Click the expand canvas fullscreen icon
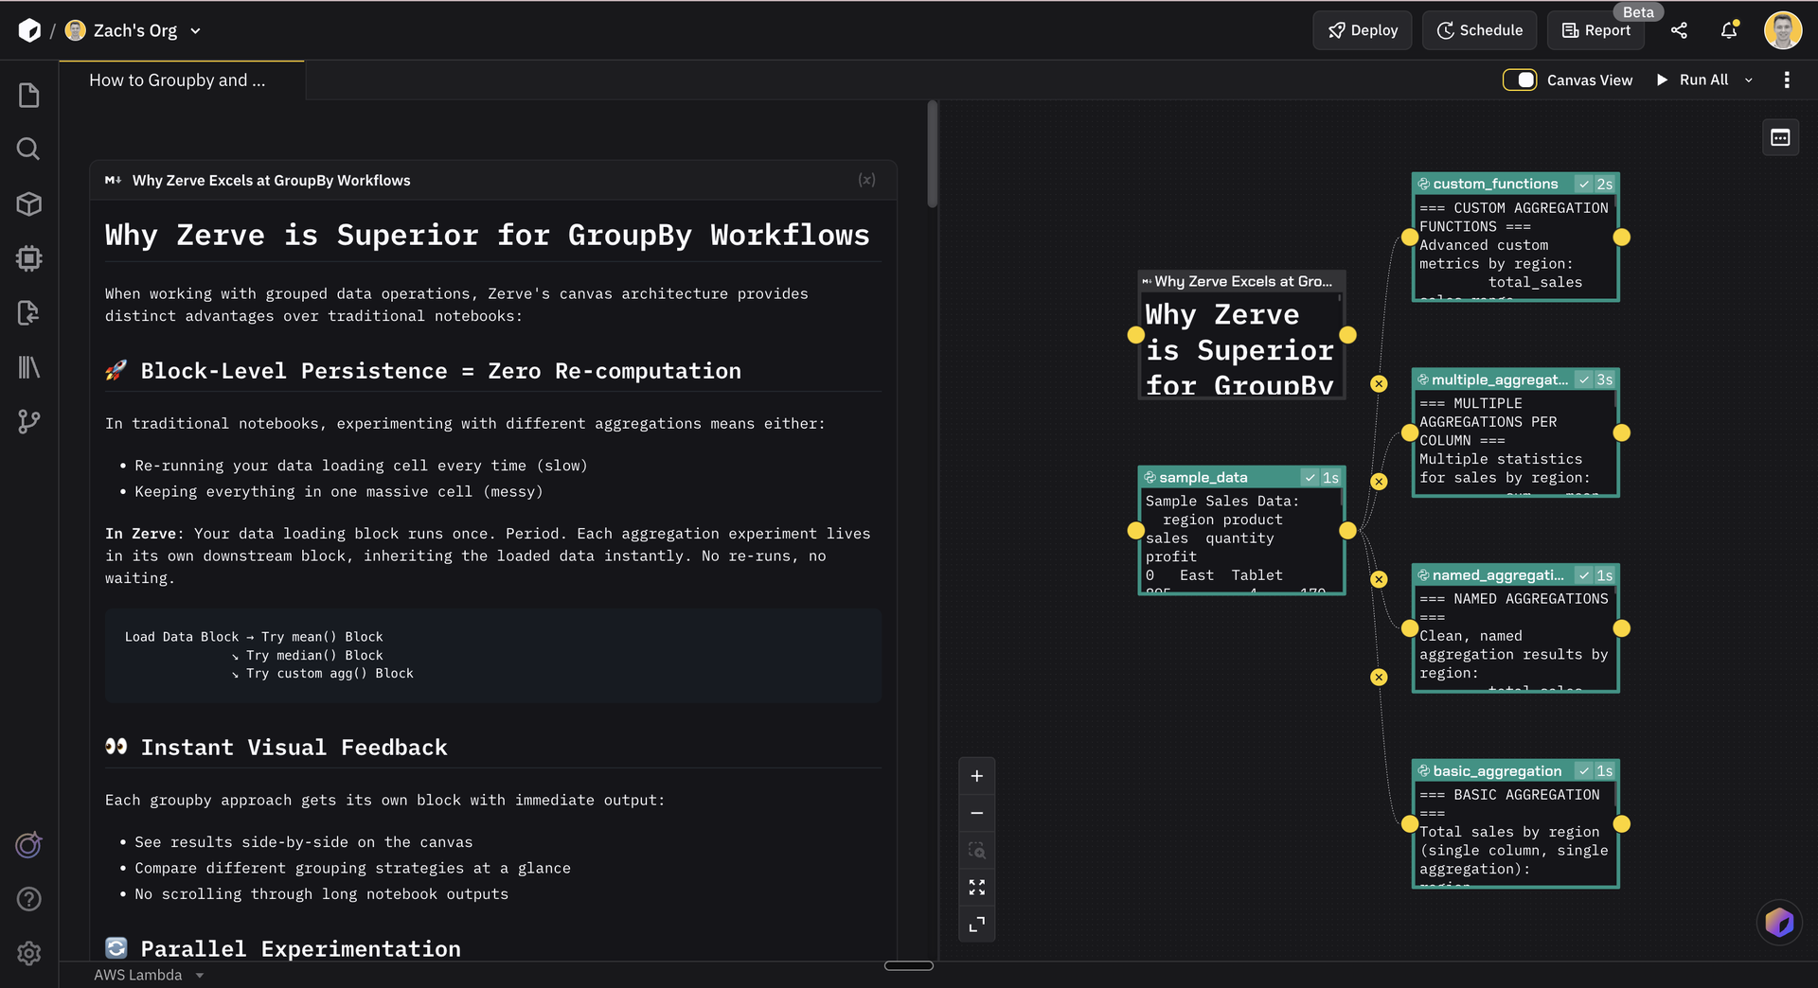Screen dimensions: 1818x988 coord(977,924)
